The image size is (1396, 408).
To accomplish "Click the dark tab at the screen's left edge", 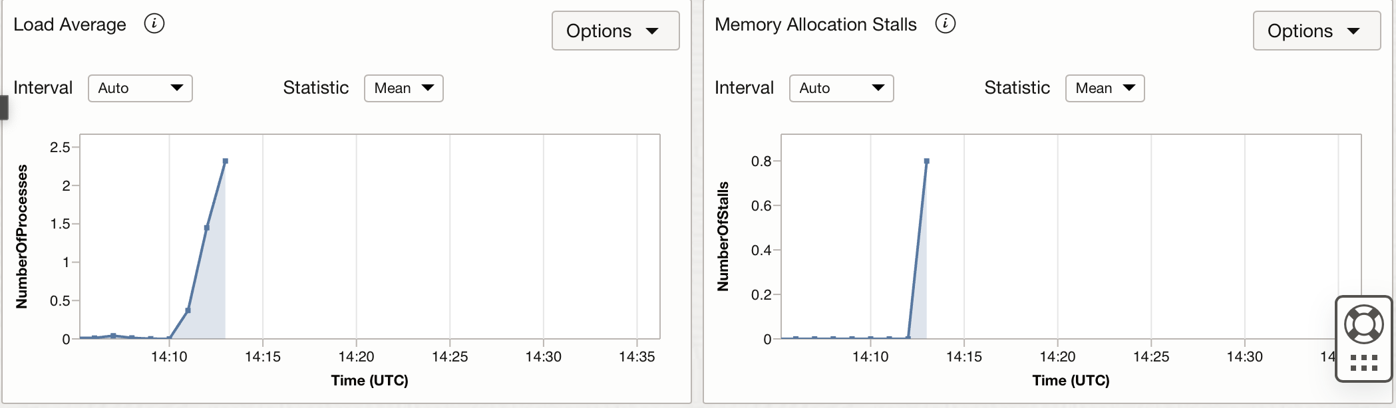I will tap(3, 108).
